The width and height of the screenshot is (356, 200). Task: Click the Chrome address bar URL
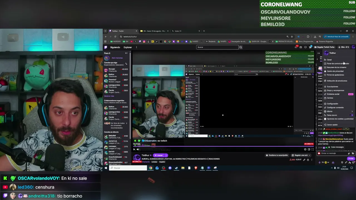[130, 37]
